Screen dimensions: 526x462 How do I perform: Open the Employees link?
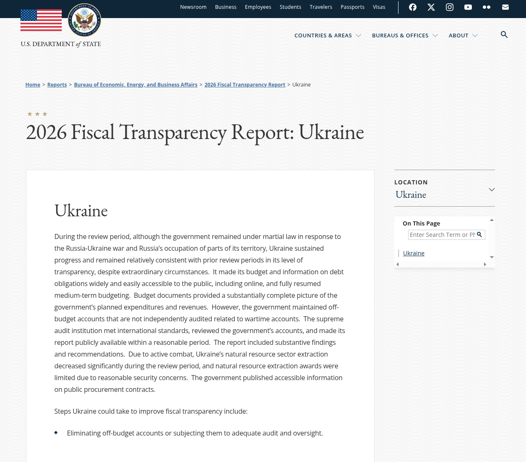(258, 7)
